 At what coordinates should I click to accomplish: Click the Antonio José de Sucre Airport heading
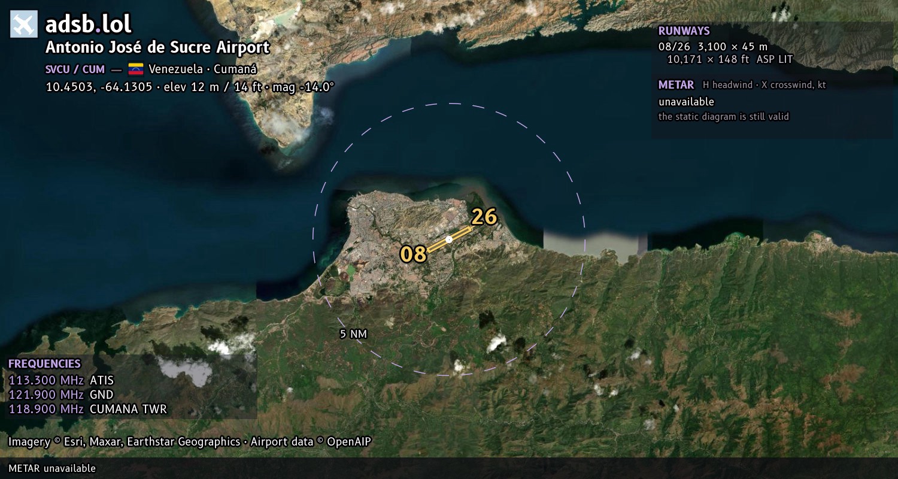(x=158, y=48)
